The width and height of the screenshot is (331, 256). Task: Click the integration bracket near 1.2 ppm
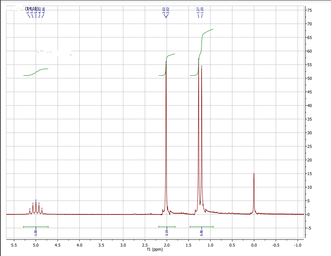pyautogui.click(x=202, y=226)
